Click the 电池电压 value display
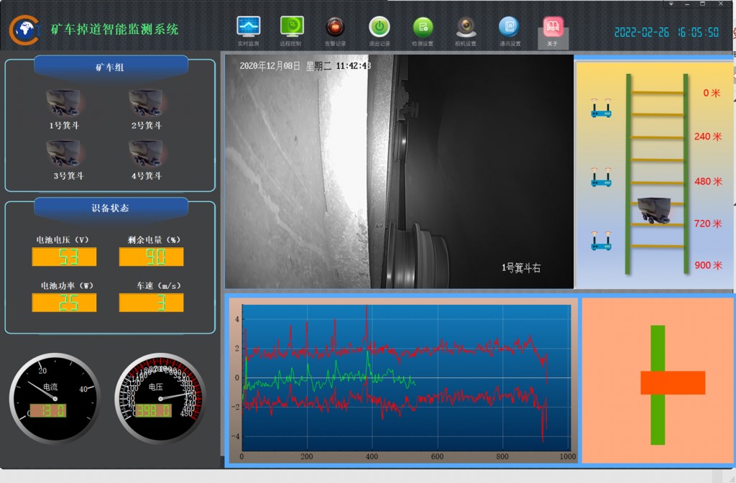736x483 pixels. (64, 257)
